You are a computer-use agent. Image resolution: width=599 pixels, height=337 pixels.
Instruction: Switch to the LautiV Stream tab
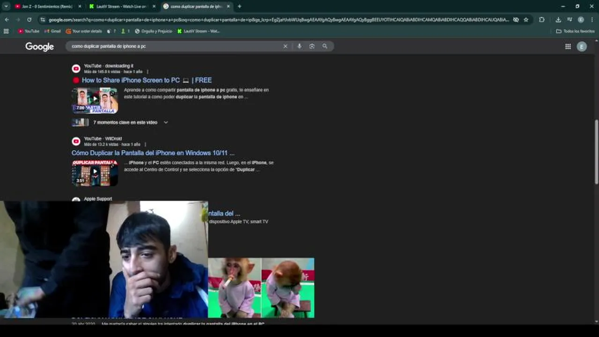pos(122,7)
